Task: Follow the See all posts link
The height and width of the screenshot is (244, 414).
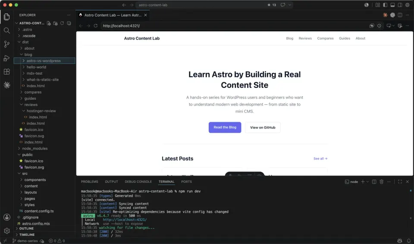Action: coord(320,159)
